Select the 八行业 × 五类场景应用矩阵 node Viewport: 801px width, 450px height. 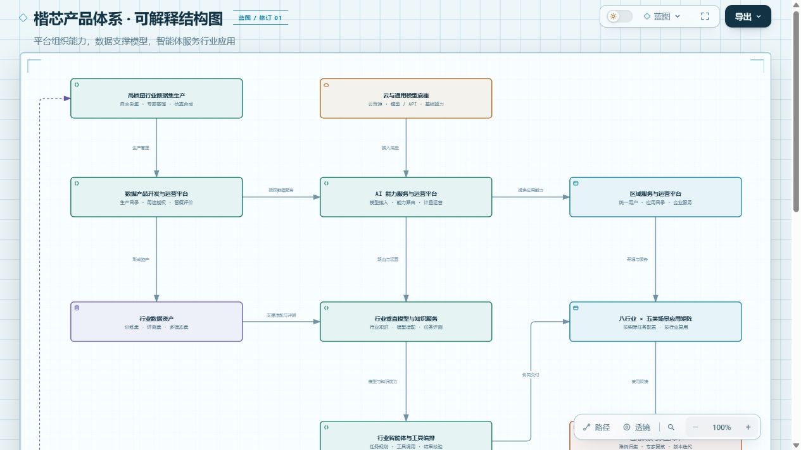click(x=655, y=322)
